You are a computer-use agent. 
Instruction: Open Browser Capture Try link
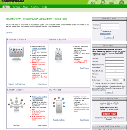[16, 84]
